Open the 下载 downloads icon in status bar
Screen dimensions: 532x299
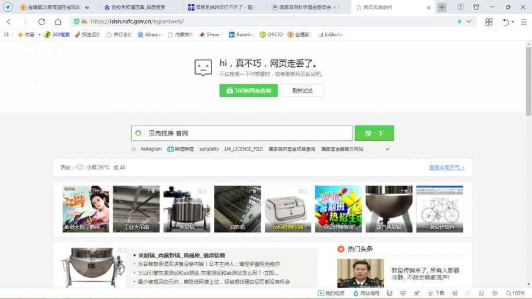click(x=437, y=293)
